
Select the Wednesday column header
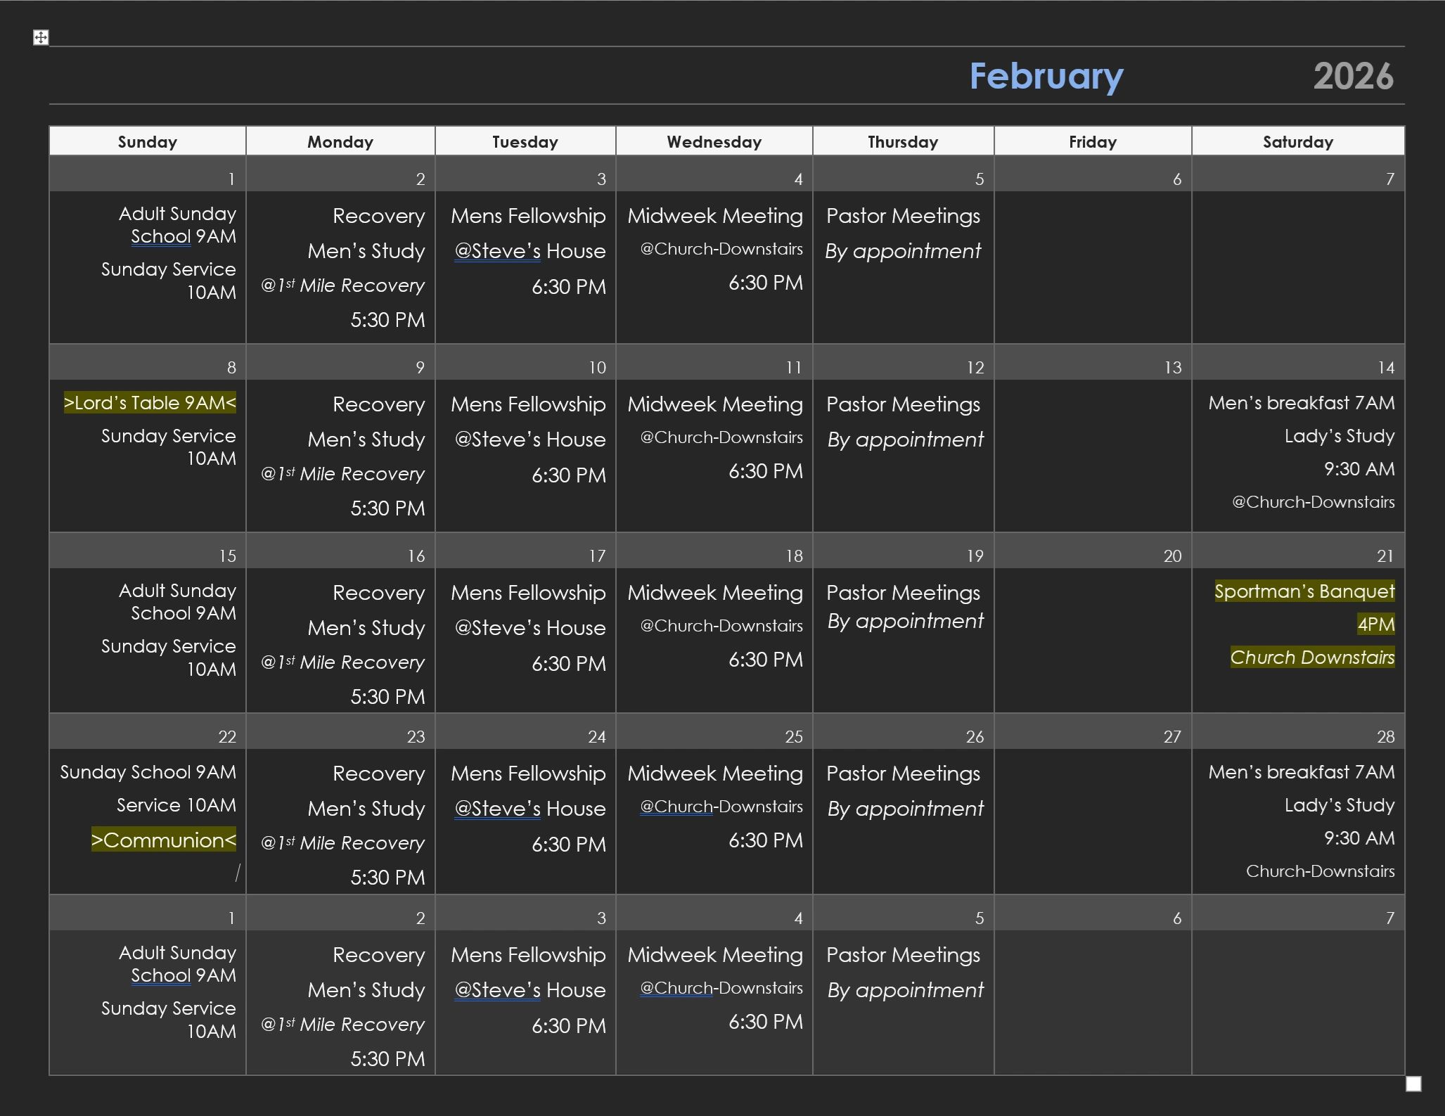tap(714, 141)
